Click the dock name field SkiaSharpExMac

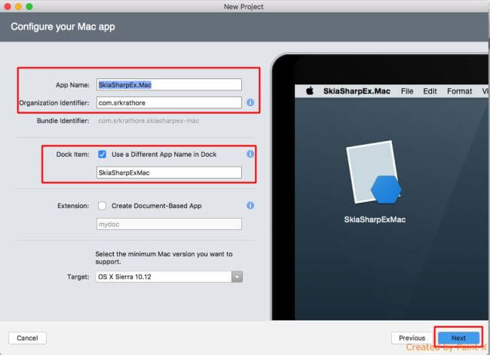[x=169, y=173]
